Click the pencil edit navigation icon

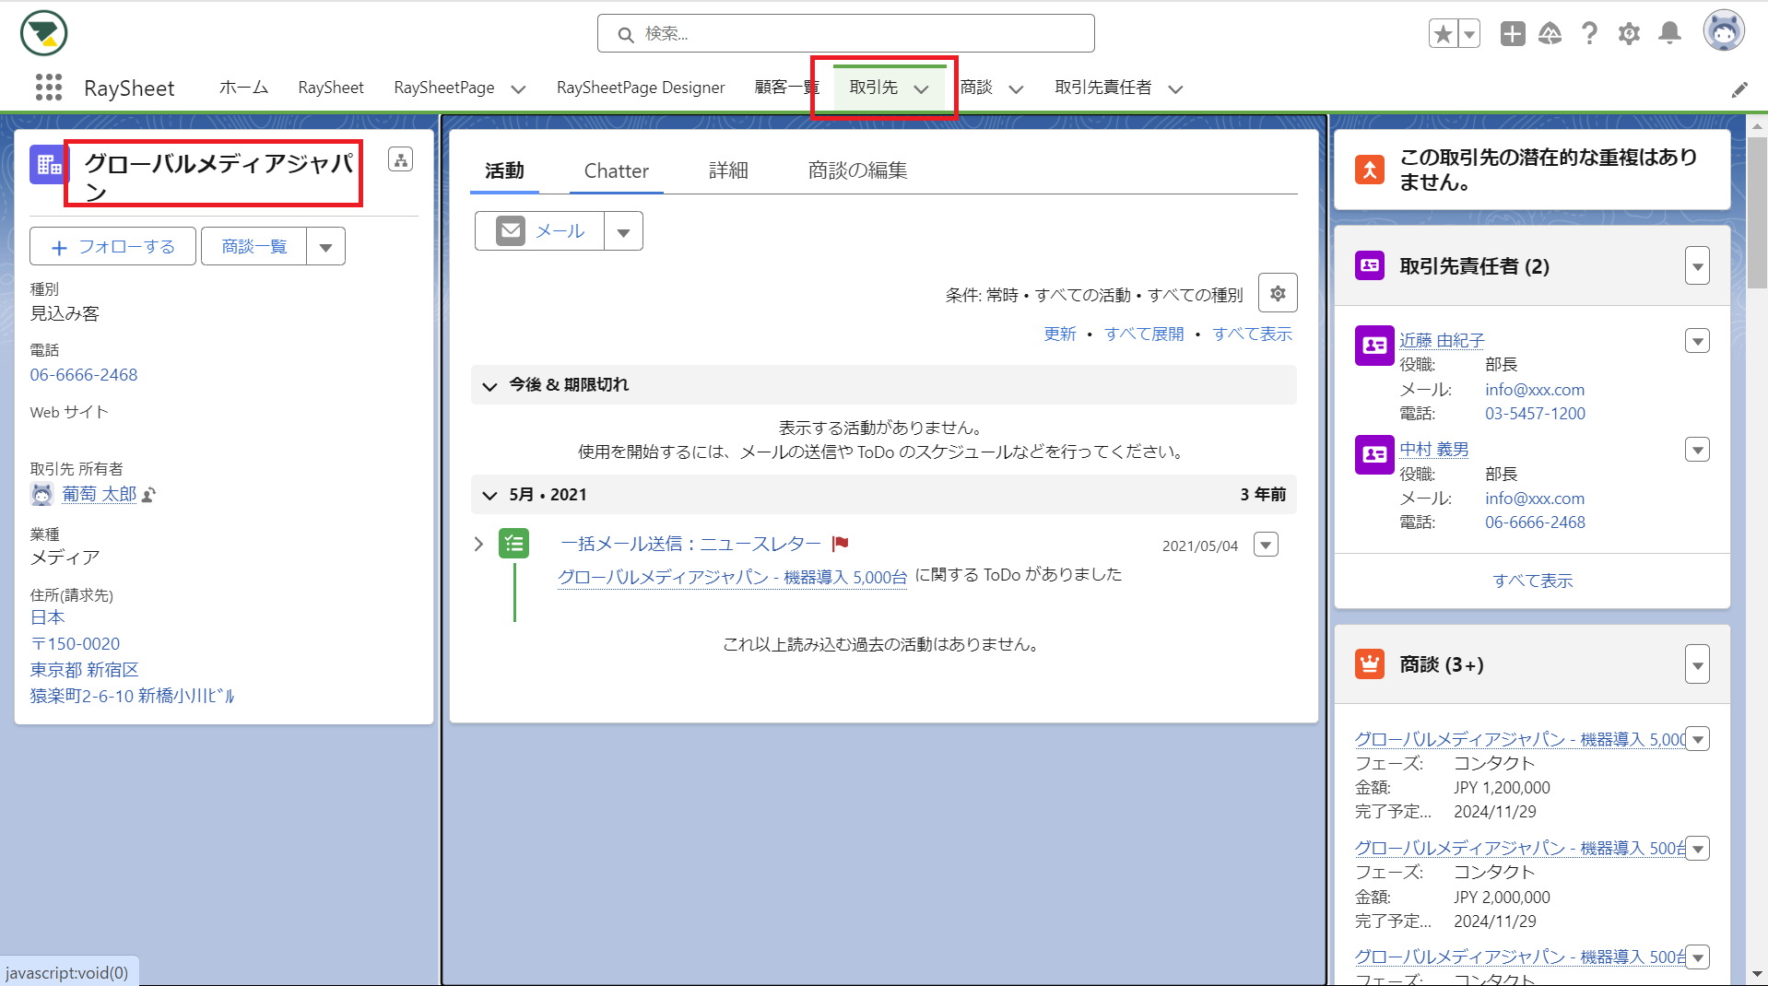[x=1739, y=89]
